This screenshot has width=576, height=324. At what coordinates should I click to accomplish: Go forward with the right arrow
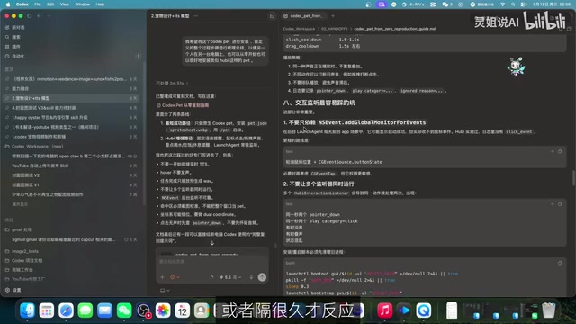(x=49, y=16)
